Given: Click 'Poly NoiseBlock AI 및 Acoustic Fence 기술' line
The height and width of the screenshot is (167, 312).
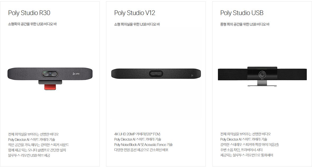Looking at the screenshot, I should pos(143,145).
